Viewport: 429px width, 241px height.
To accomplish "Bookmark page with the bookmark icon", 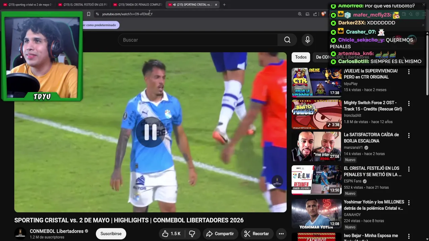I will pyautogui.click(x=88, y=14).
